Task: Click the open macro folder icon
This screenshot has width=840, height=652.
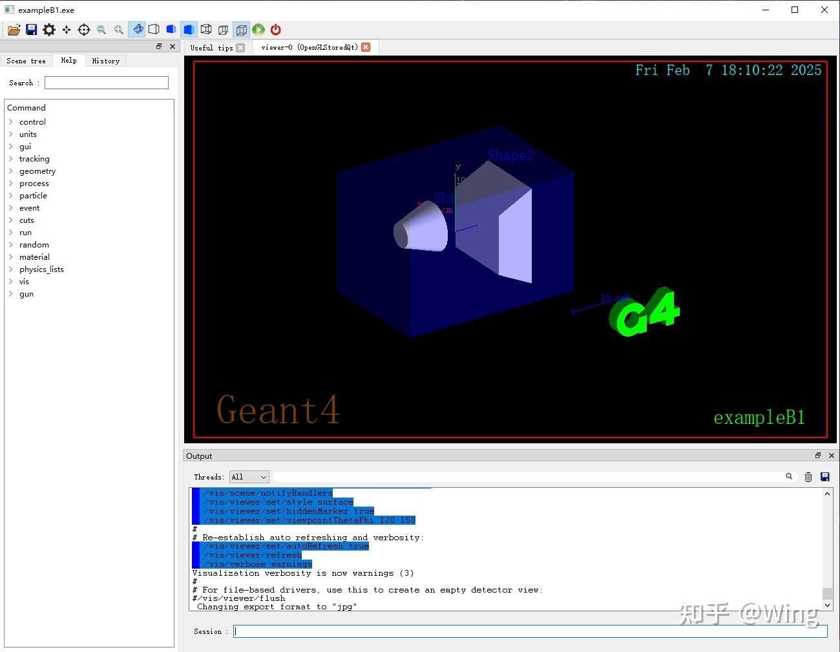Action: pos(14,30)
